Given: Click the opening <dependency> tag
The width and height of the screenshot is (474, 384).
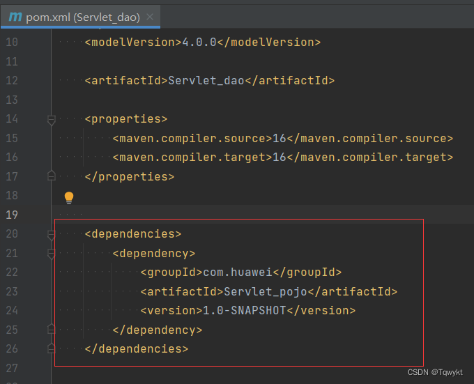Looking at the screenshot, I should (154, 253).
